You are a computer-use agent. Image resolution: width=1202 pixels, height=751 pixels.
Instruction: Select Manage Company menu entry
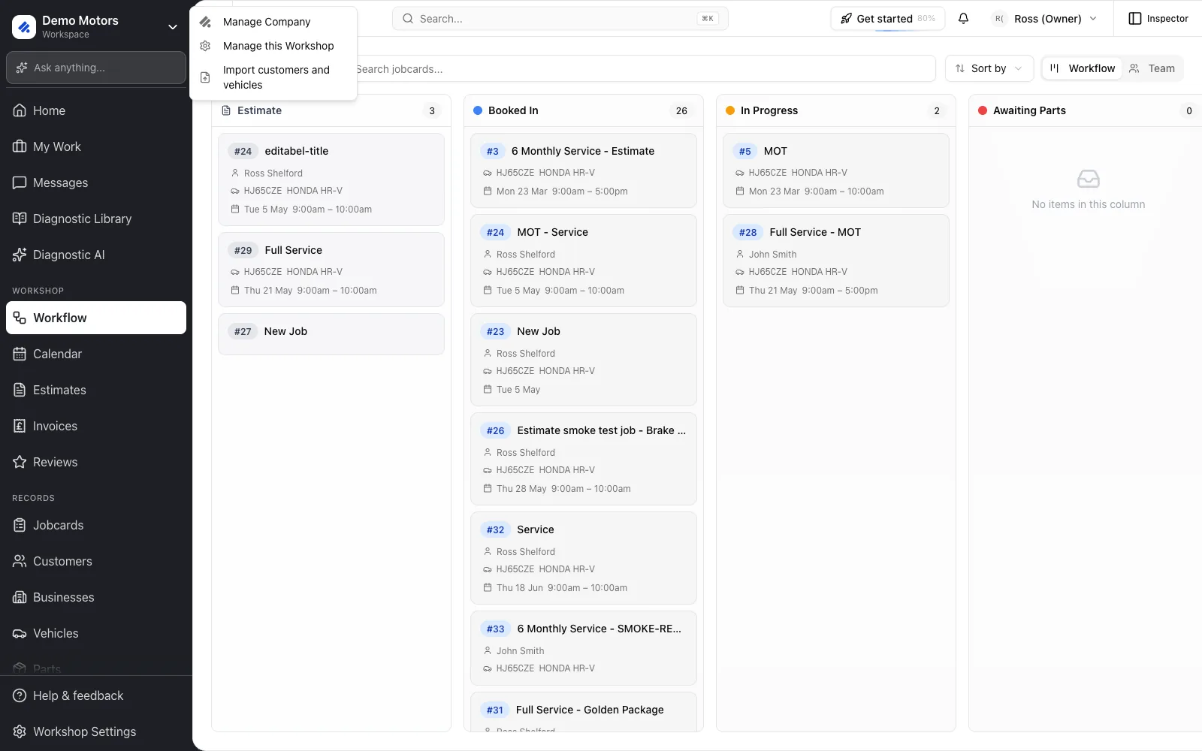point(273,22)
